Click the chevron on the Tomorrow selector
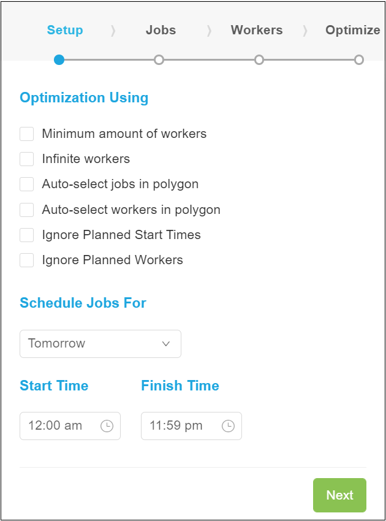This screenshot has height=521, width=386. coord(165,344)
